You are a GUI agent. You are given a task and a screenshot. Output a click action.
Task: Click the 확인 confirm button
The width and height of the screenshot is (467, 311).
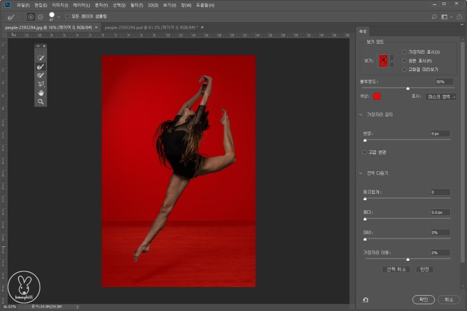coord(423,299)
